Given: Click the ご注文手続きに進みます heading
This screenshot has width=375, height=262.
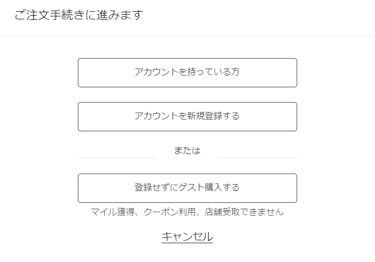Looking at the screenshot, I should 78,15.
